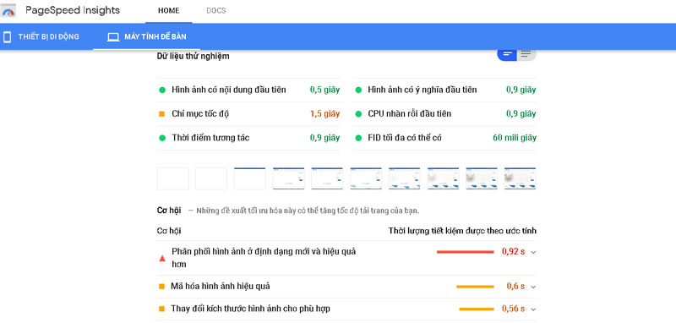
Task: Click green dot beside FID tối đa có thể có
Action: coord(357,138)
